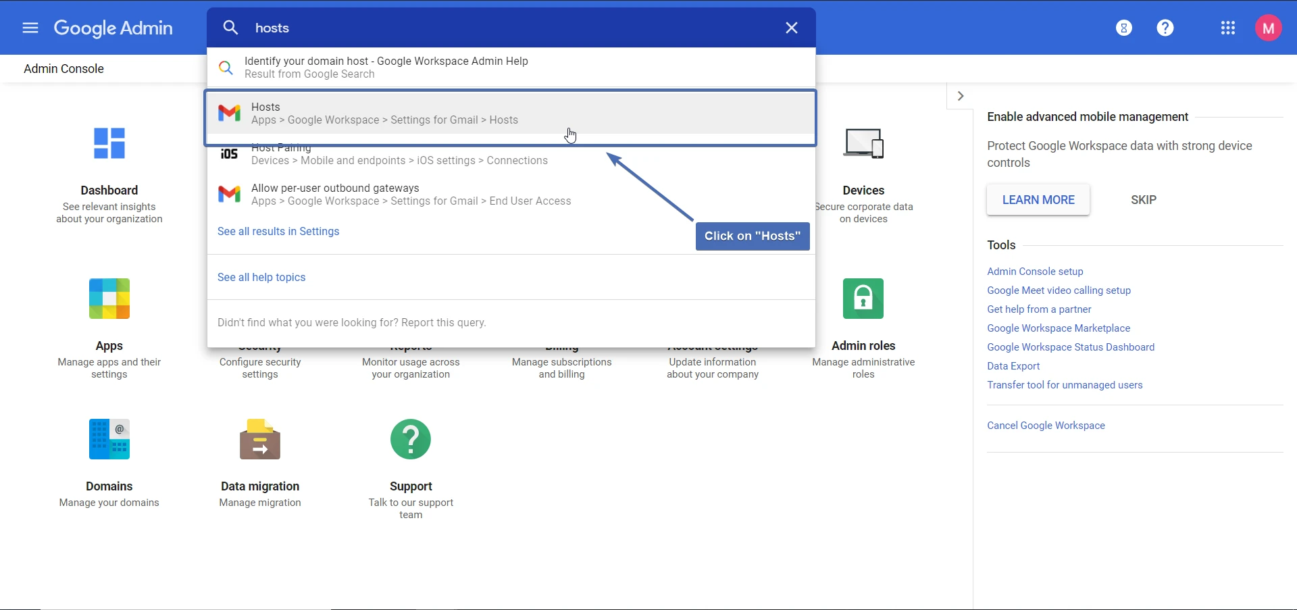Clear the search box with X
Image resolution: width=1297 pixels, height=610 pixels.
(x=792, y=28)
